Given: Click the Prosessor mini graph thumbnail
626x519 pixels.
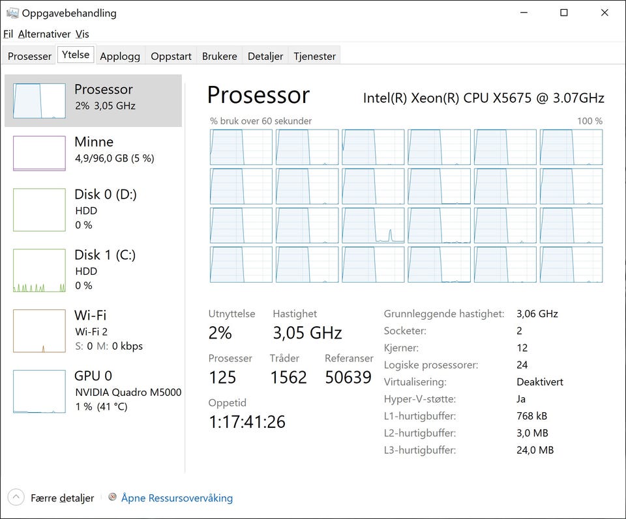Looking at the screenshot, I should coord(39,100).
